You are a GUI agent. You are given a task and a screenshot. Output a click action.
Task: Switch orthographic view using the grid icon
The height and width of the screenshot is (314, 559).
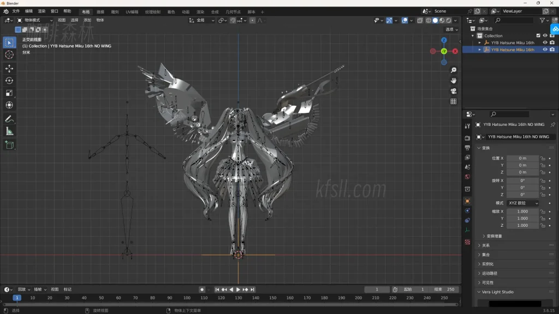coord(454,101)
